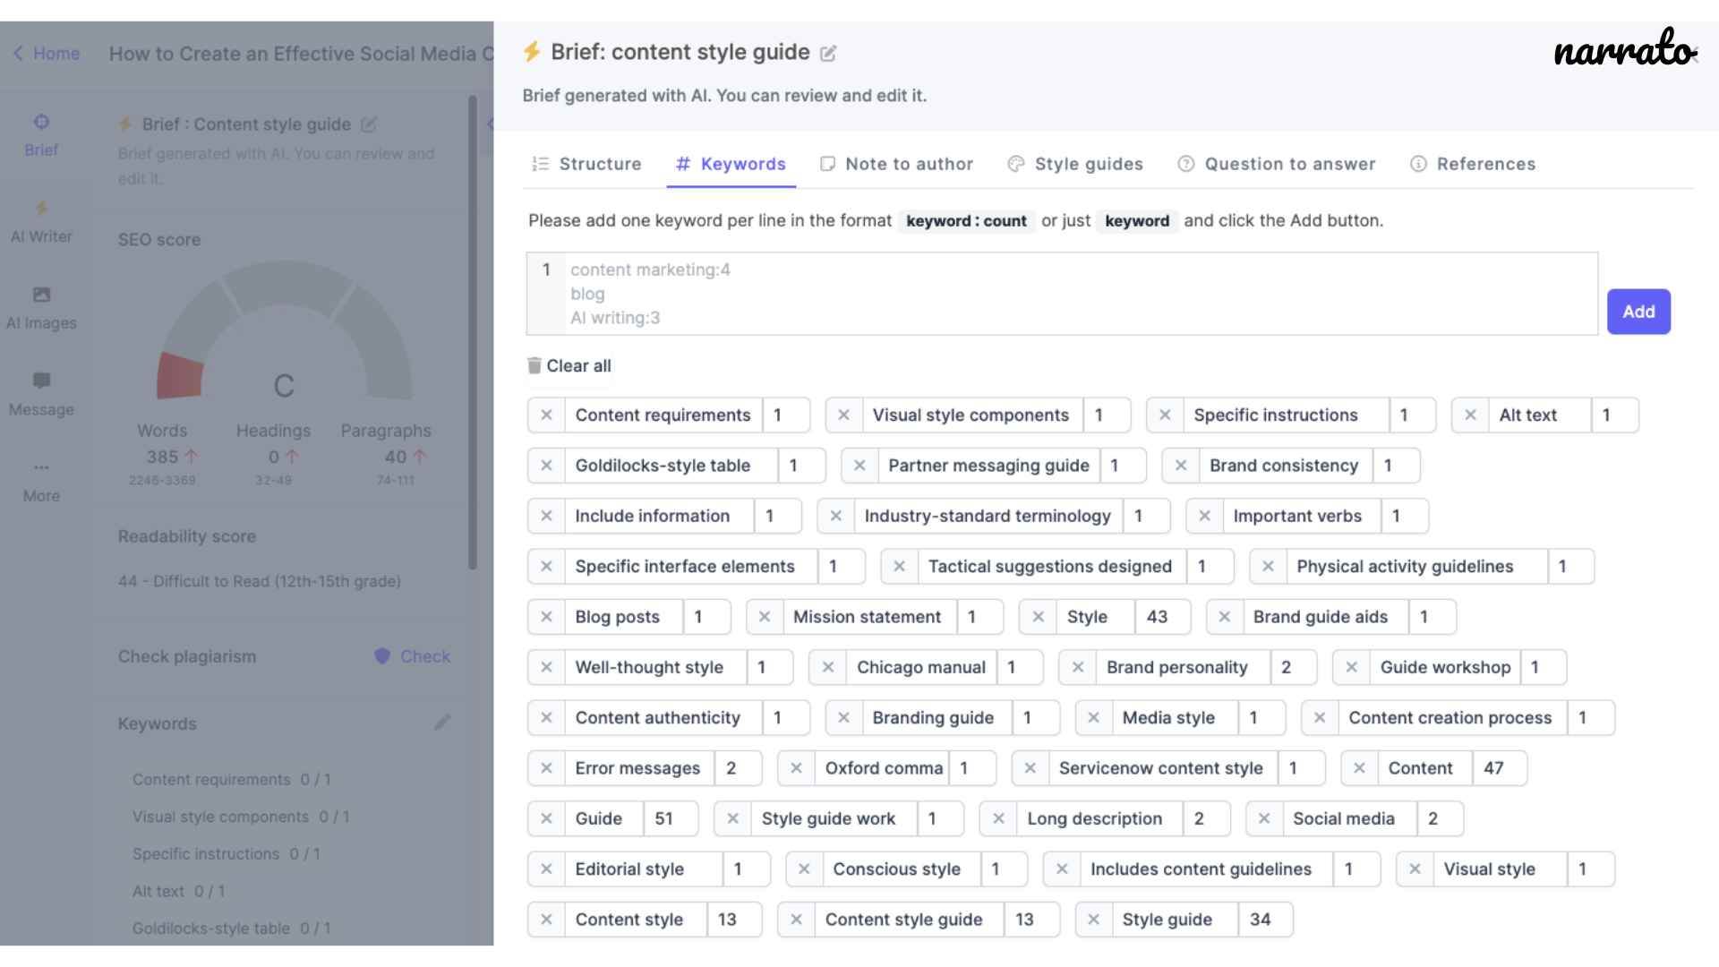Click the keyword input field
The width and height of the screenshot is (1719, 967).
point(1063,293)
